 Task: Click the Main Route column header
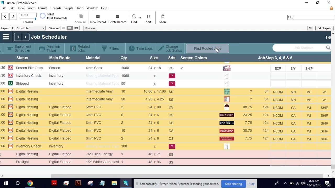60,58
